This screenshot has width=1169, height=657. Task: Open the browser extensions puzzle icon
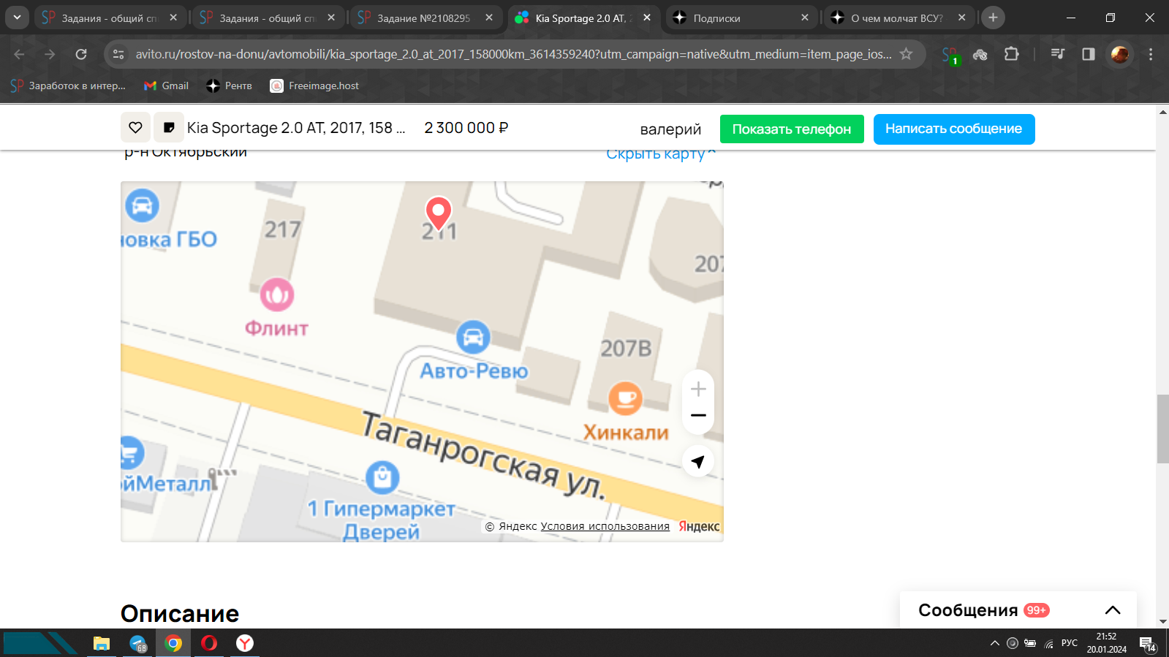[1011, 54]
